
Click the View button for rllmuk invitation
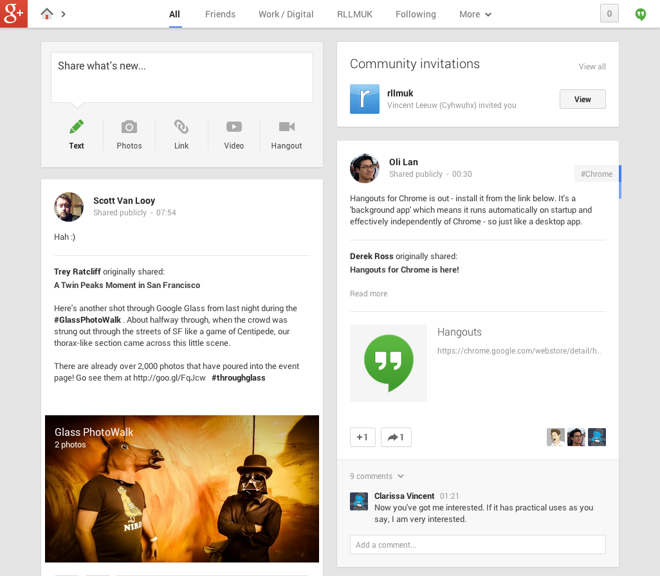click(x=583, y=99)
